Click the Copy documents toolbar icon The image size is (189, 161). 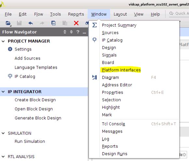point(53,23)
